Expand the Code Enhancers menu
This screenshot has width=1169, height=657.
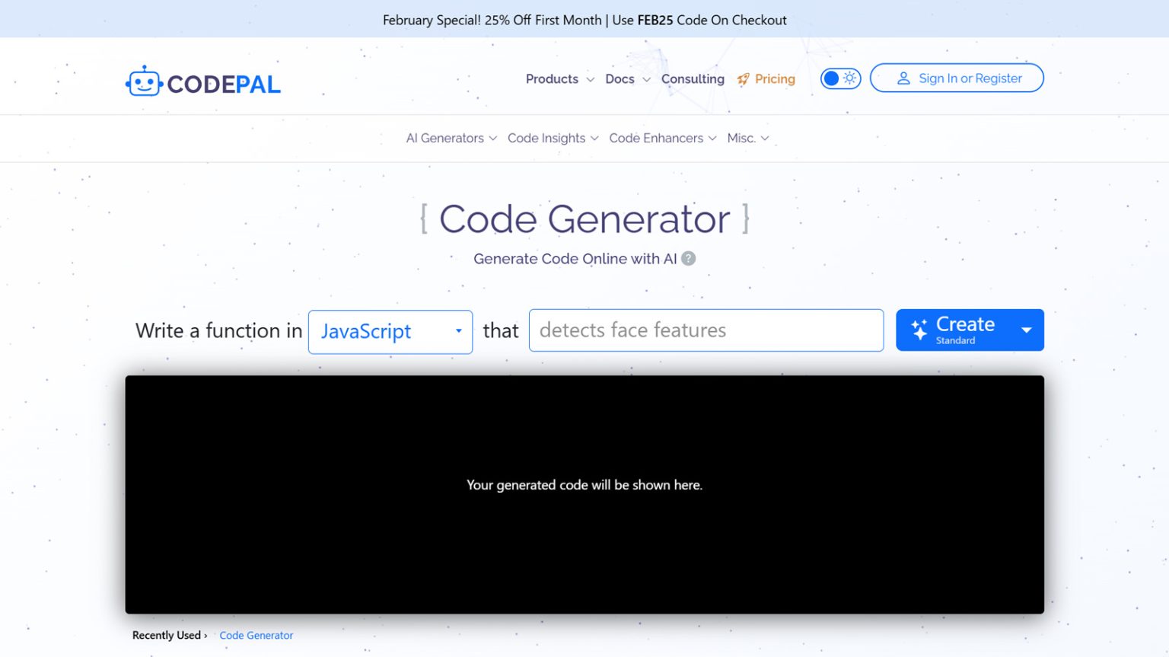(662, 139)
